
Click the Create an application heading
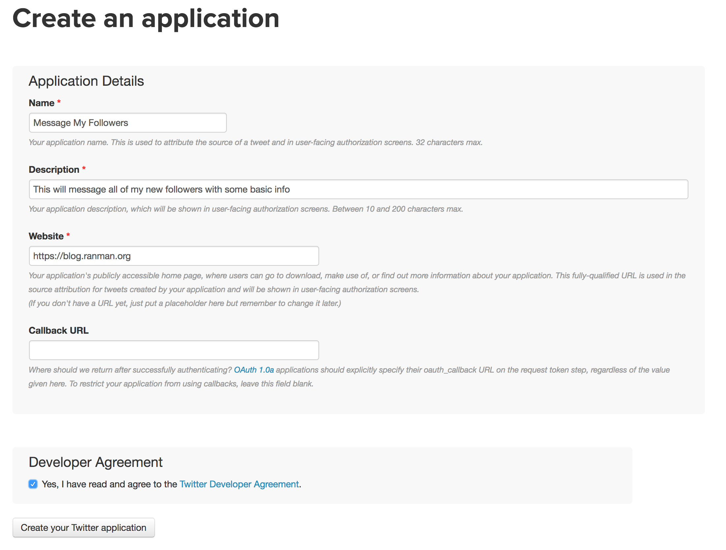[x=146, y=18]
